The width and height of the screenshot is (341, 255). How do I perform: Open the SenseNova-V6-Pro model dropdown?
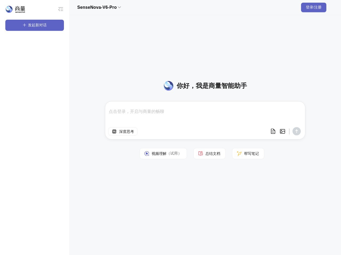[x=99, y=7]
